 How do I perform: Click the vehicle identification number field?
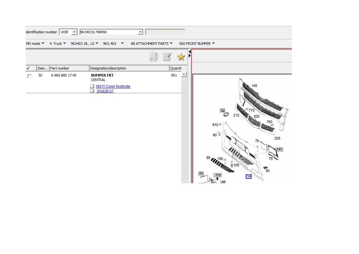coord(108,32)
